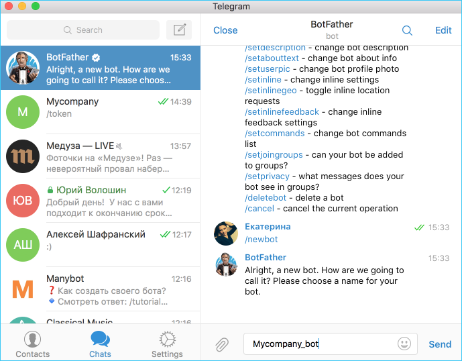Open the Contacts tab
462x361 pixels.
(33, 344)
